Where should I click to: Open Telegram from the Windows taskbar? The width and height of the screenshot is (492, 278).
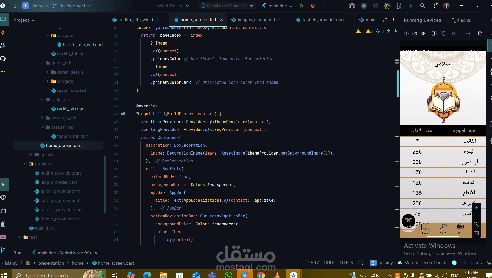point(245,275)
